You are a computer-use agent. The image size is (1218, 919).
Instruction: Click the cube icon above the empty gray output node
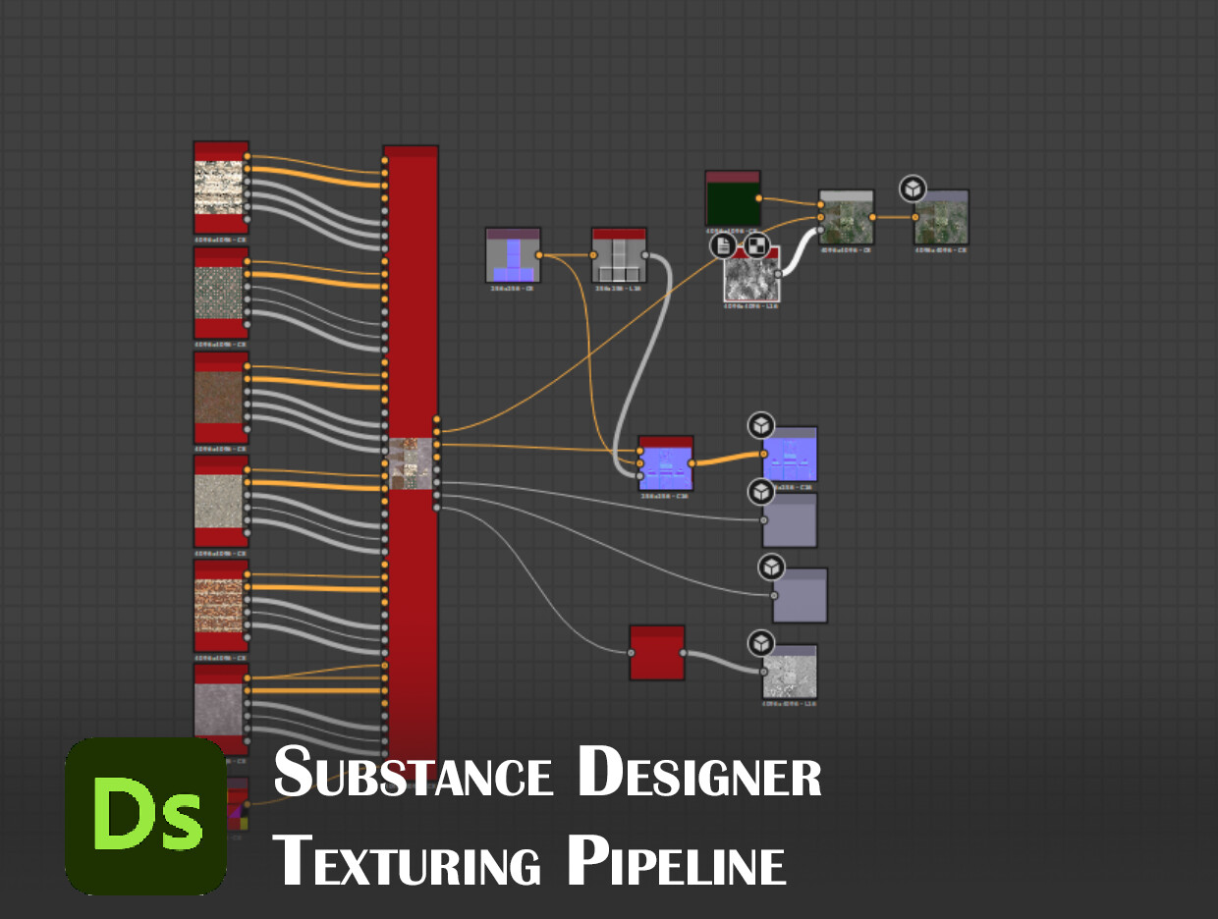(x=760, y=494)
